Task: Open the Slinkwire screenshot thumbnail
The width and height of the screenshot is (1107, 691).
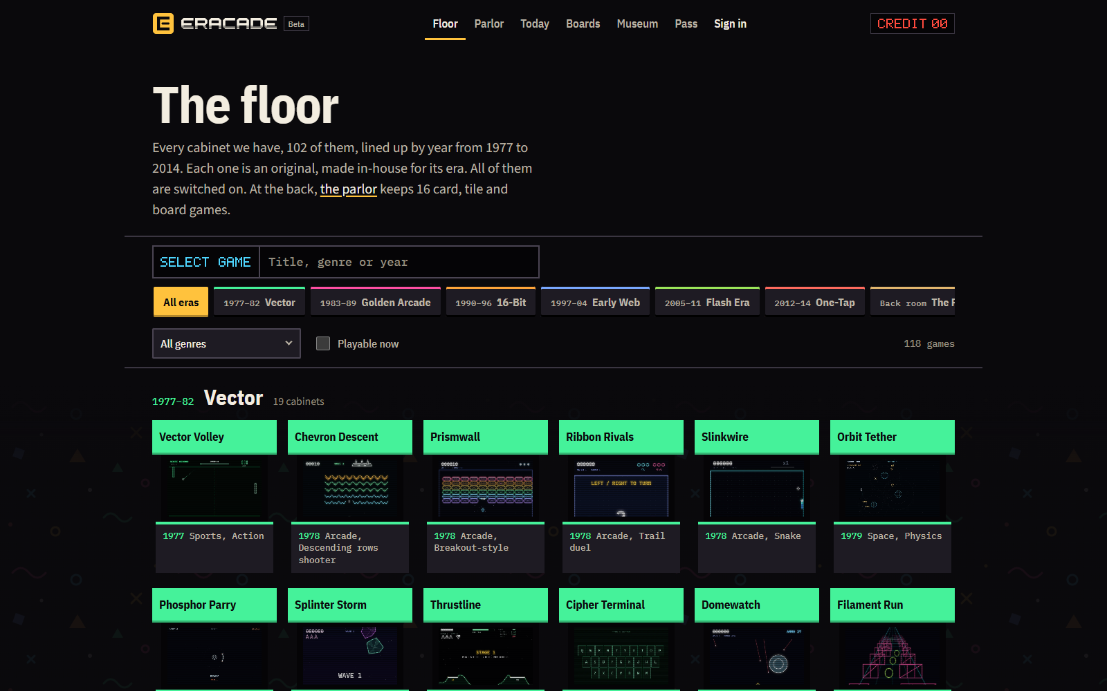Action: (x=757, y=488)
